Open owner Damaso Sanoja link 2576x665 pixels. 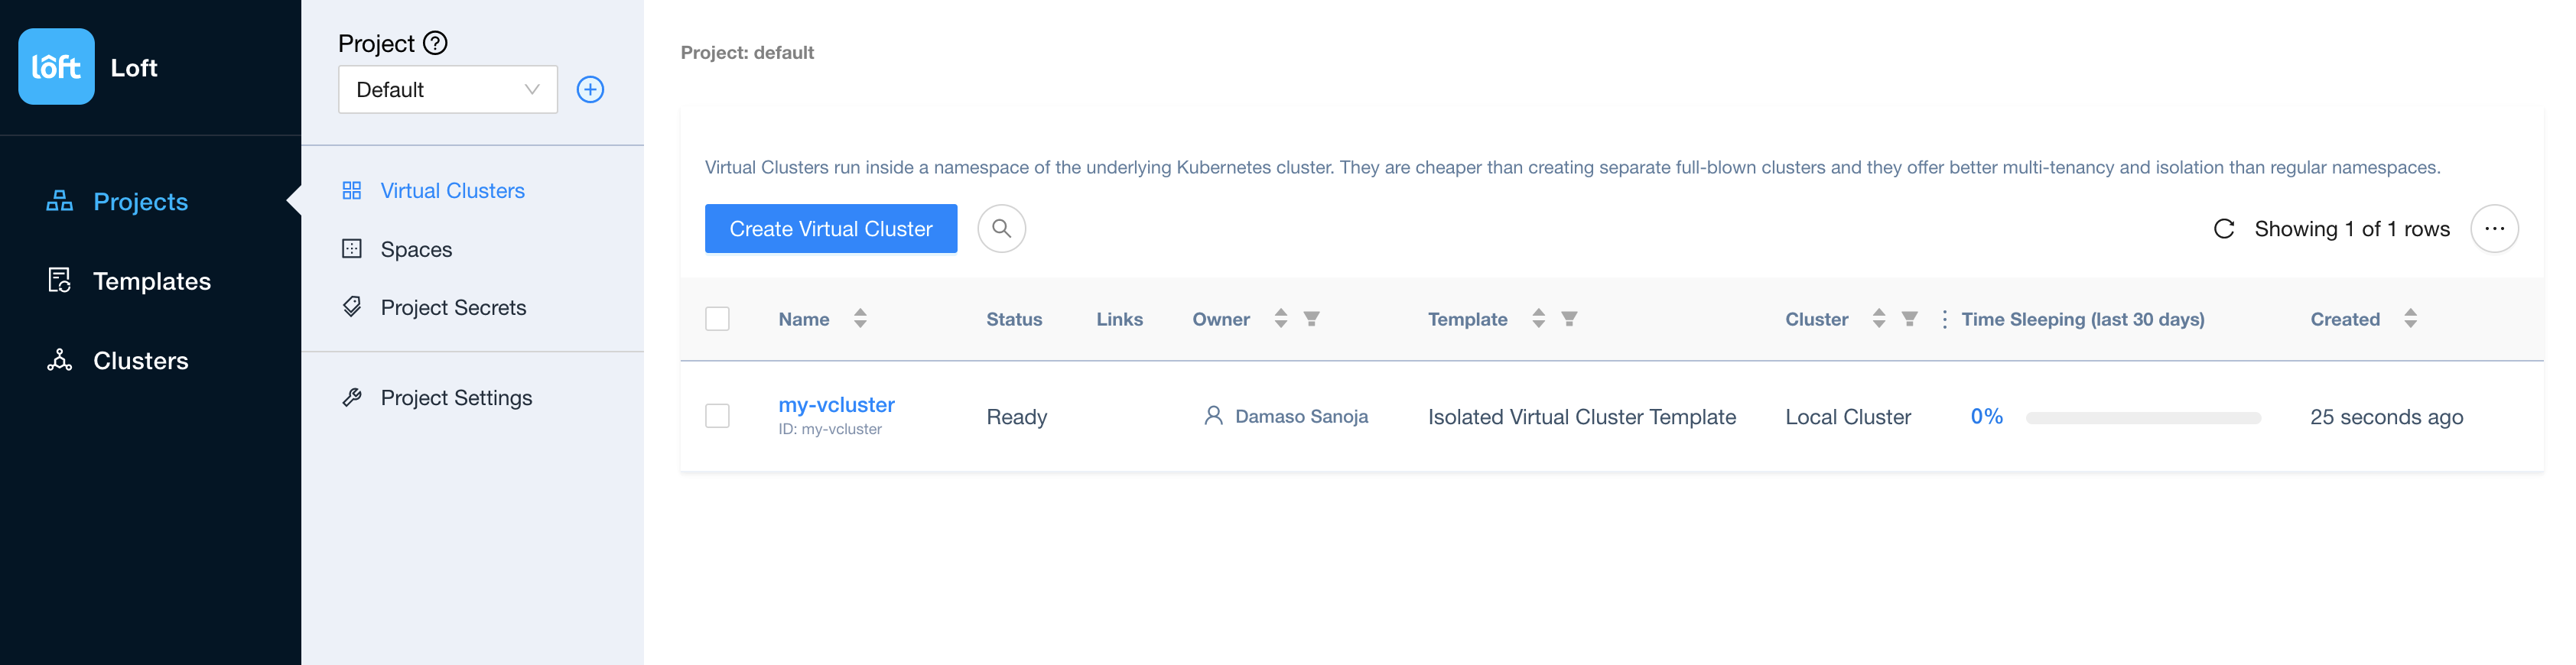click(x=1301, y=416)
